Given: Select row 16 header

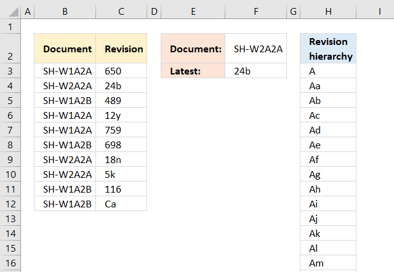Looking at the screenshot, I should (x=10, y=263).
